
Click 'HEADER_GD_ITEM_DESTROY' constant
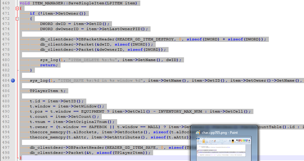click(x=145, y=39)
